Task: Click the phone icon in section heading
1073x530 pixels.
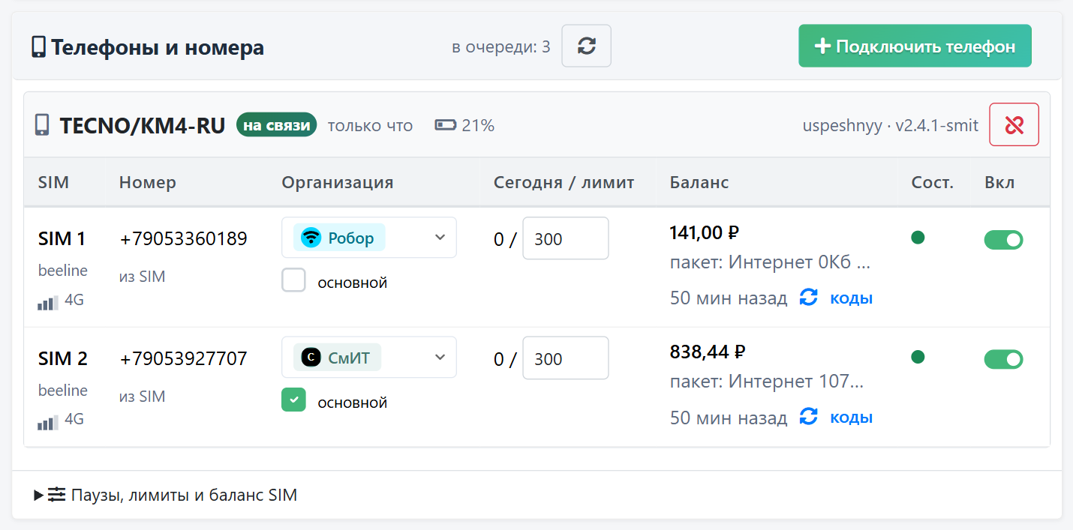Action: coord(38,47)
